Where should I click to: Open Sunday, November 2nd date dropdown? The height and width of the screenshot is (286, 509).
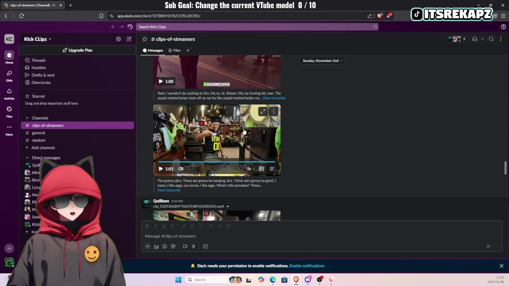click(322, 61)
